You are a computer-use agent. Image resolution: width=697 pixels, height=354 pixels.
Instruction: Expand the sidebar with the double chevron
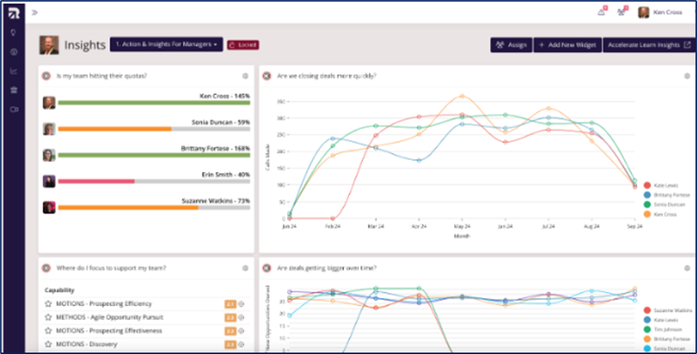[35, 12]
